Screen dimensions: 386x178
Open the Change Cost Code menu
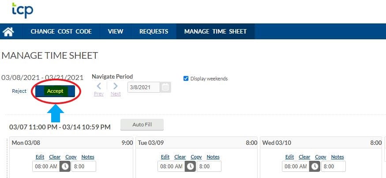61,32
